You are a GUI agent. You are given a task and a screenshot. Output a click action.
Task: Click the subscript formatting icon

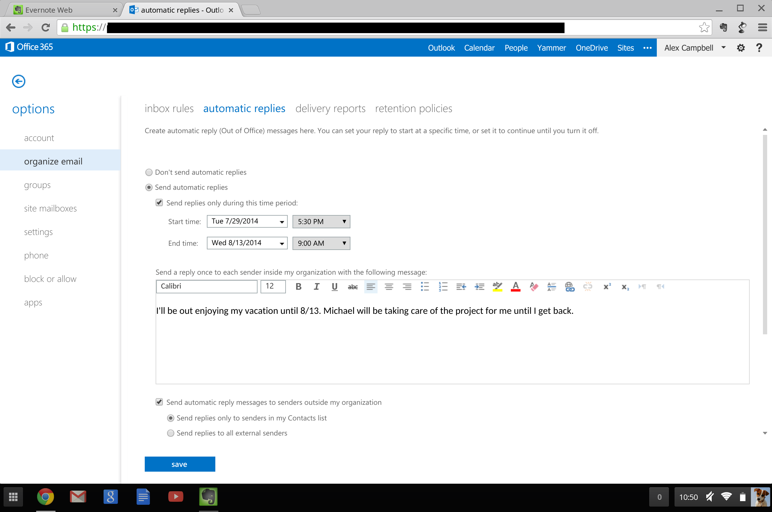[x=625, y=287]
